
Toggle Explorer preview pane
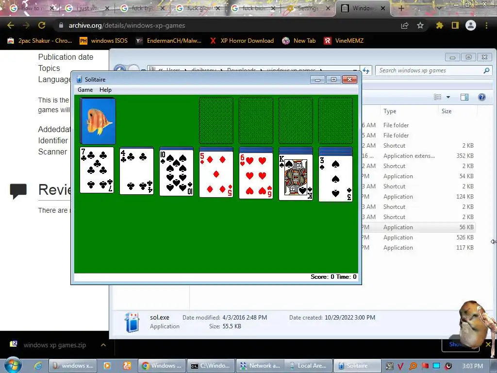(464, 97)
